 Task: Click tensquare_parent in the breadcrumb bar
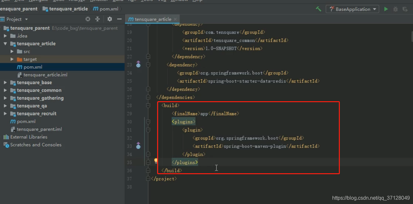tap(18, 9)
